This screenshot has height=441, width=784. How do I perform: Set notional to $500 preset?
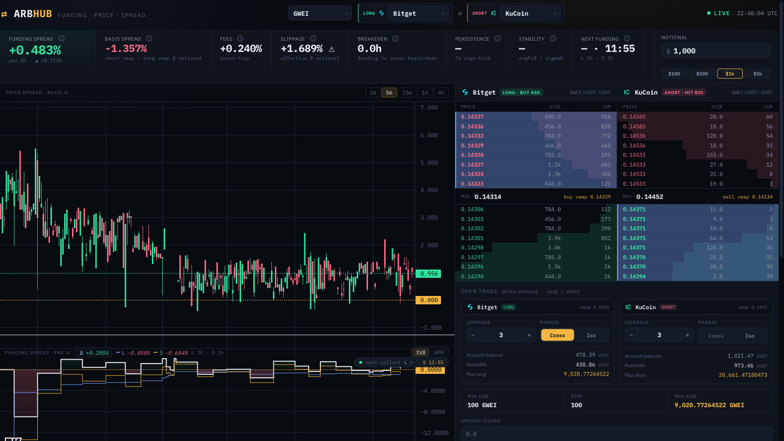coord(702,73)
